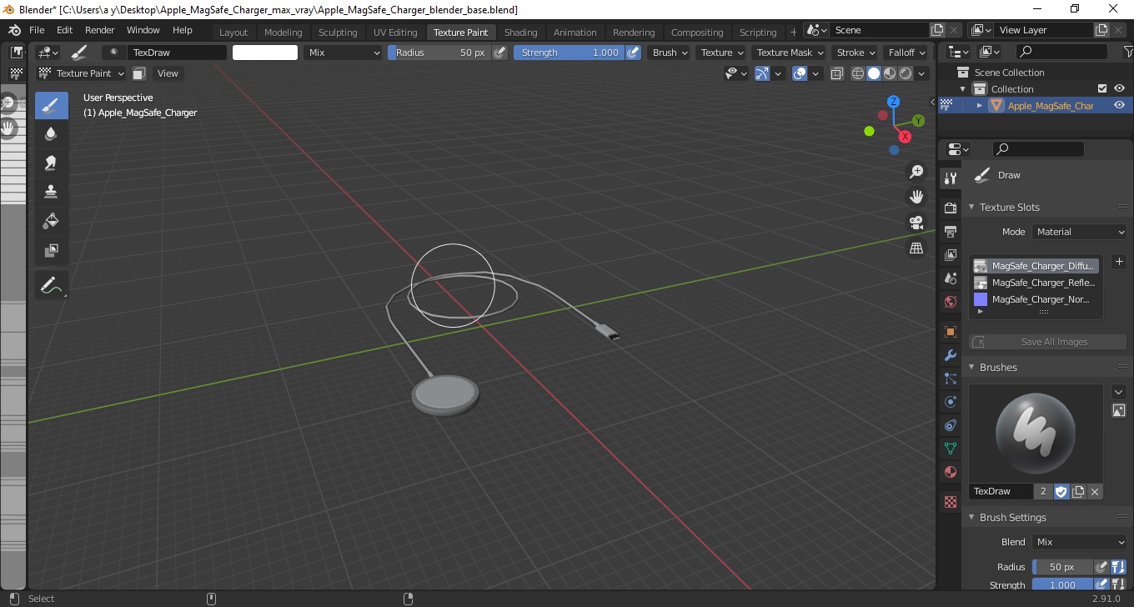The image size is (1134, 607).
Task: Open the Object Constraints properties tab
Action: pos(950,425)
